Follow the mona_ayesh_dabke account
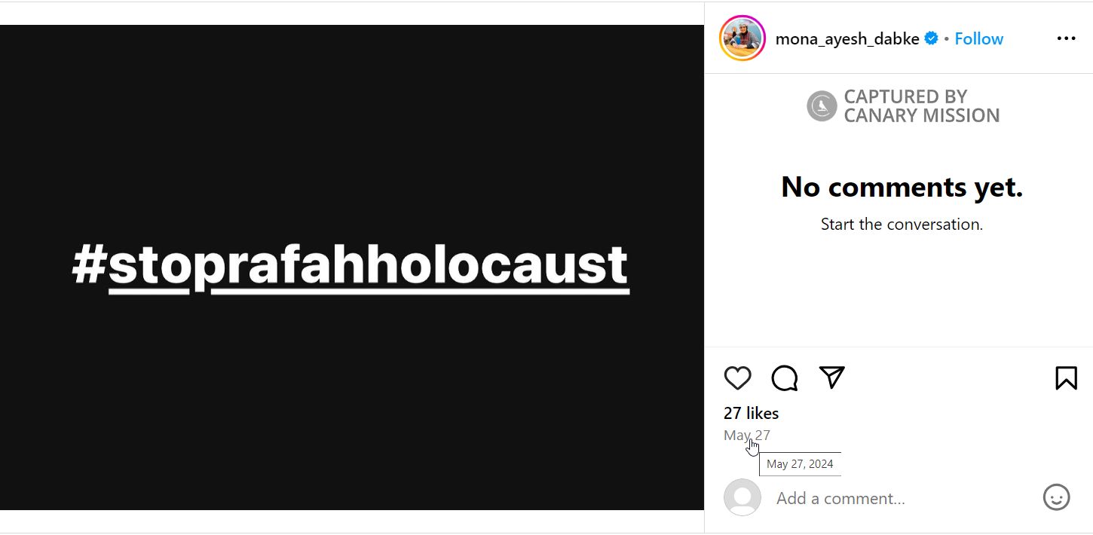The width and height of the screenshot is (1093, 535). tap(978, 38)
